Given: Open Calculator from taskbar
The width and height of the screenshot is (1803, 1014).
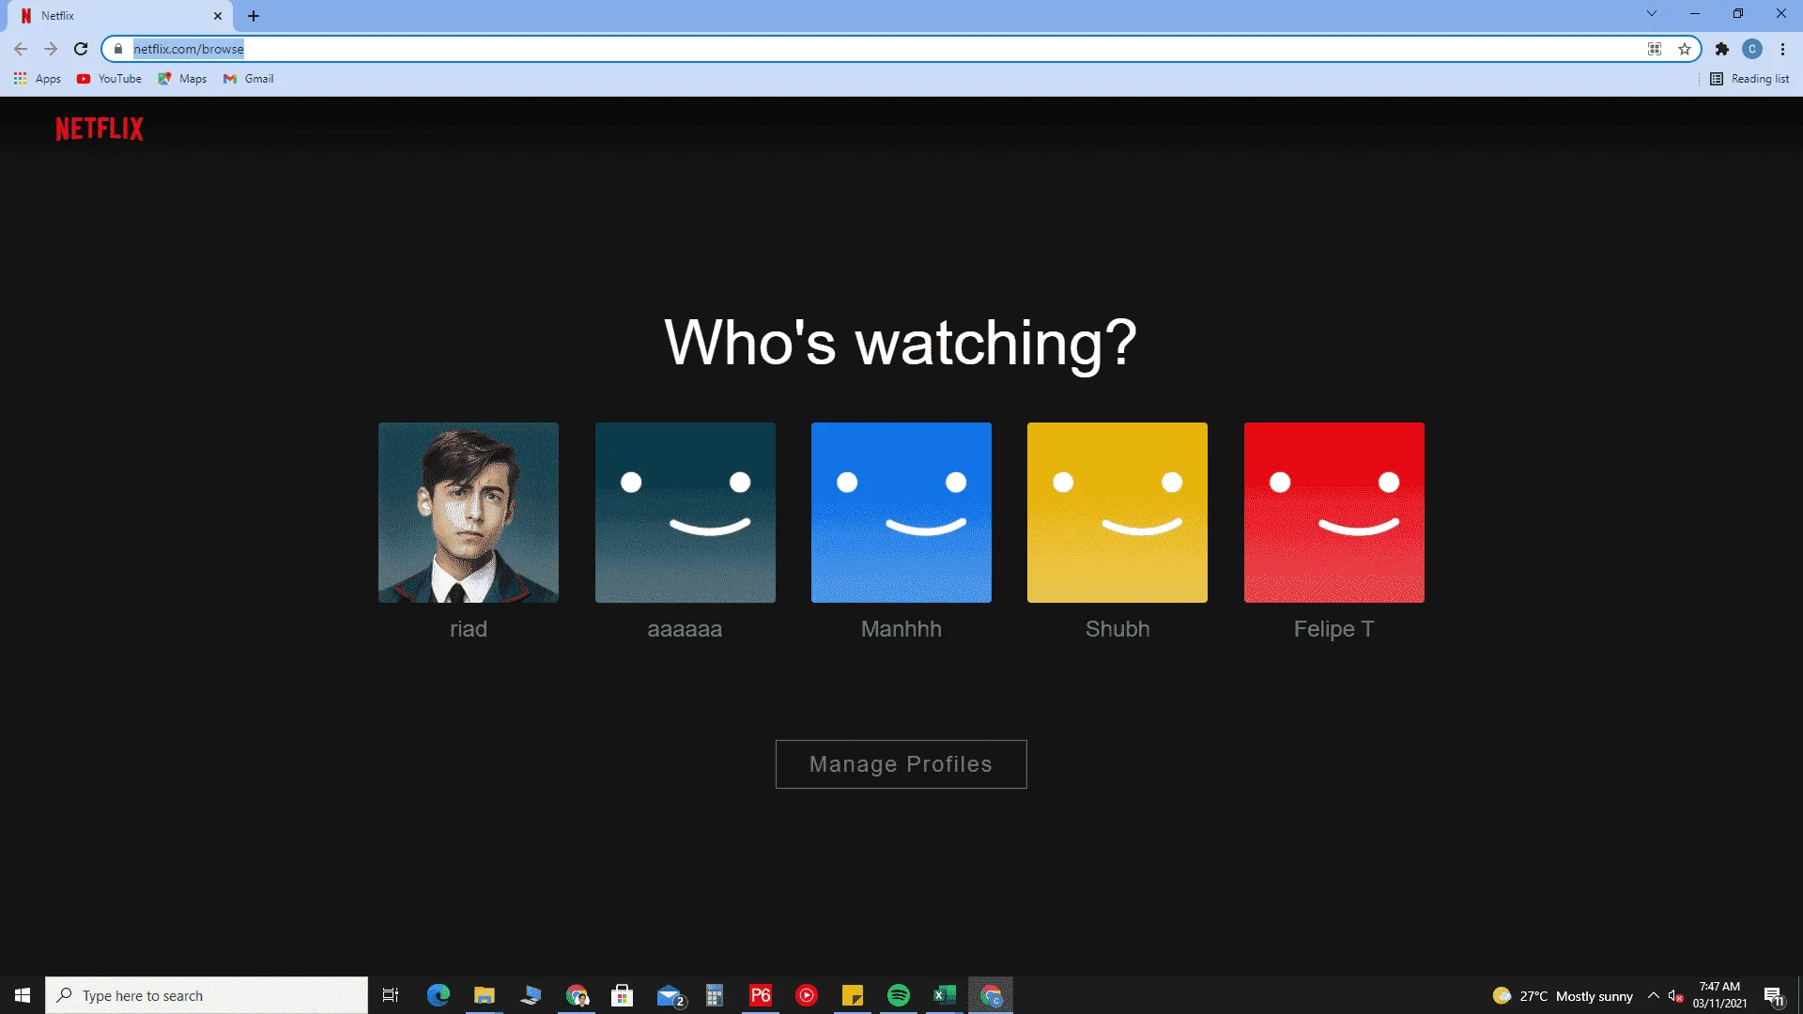Looking at the screenshot, I should tap(715, 995).
